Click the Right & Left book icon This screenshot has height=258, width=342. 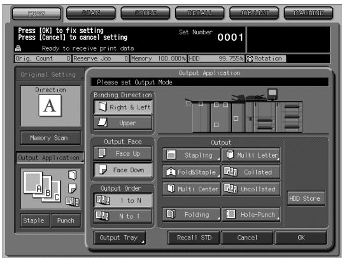point(103,107)
